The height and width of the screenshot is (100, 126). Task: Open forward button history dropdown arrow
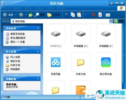(x=26, y=15)
